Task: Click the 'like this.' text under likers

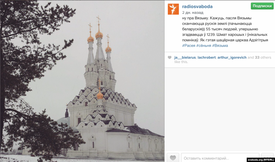Action: point(181,62)
